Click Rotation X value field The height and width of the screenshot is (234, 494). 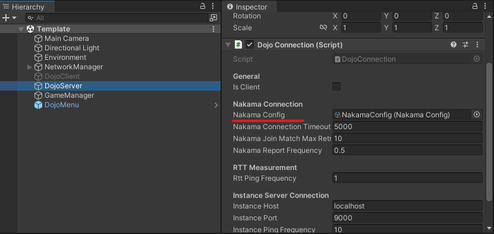click(x=361, y=16)
